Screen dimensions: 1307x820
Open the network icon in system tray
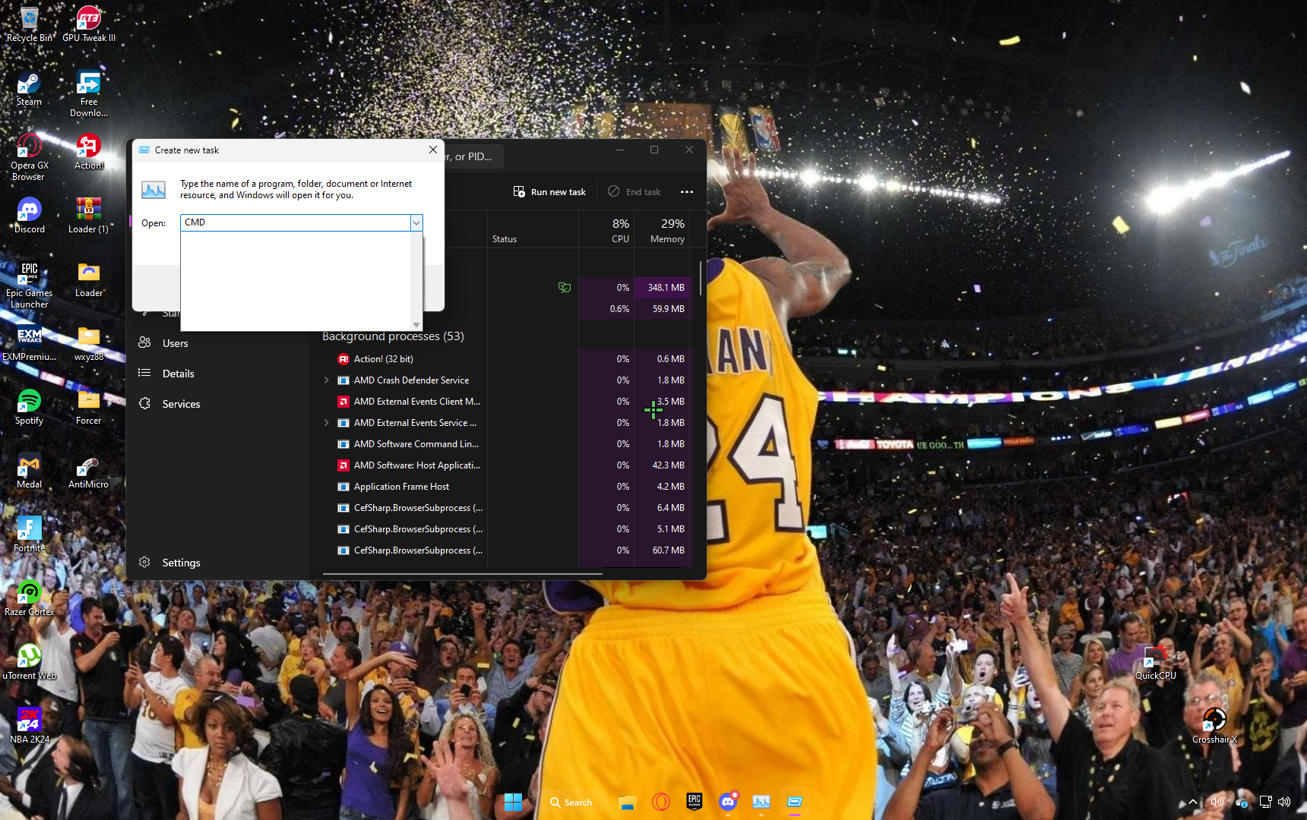coord(1265,802)
